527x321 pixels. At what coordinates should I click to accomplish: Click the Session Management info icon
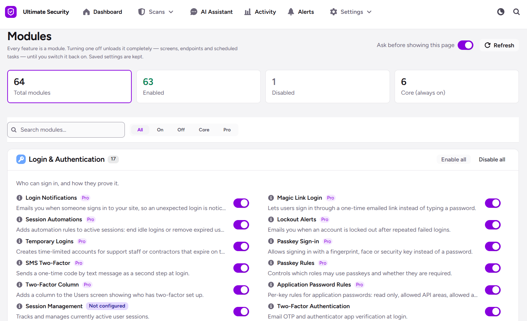tap(19, 306)
